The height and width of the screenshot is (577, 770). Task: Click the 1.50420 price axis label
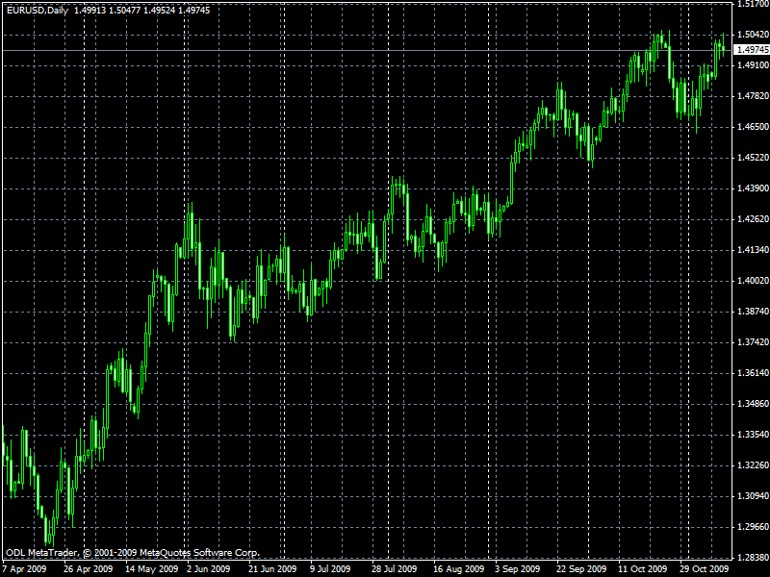pyautogui.click(x=753, y=34)
